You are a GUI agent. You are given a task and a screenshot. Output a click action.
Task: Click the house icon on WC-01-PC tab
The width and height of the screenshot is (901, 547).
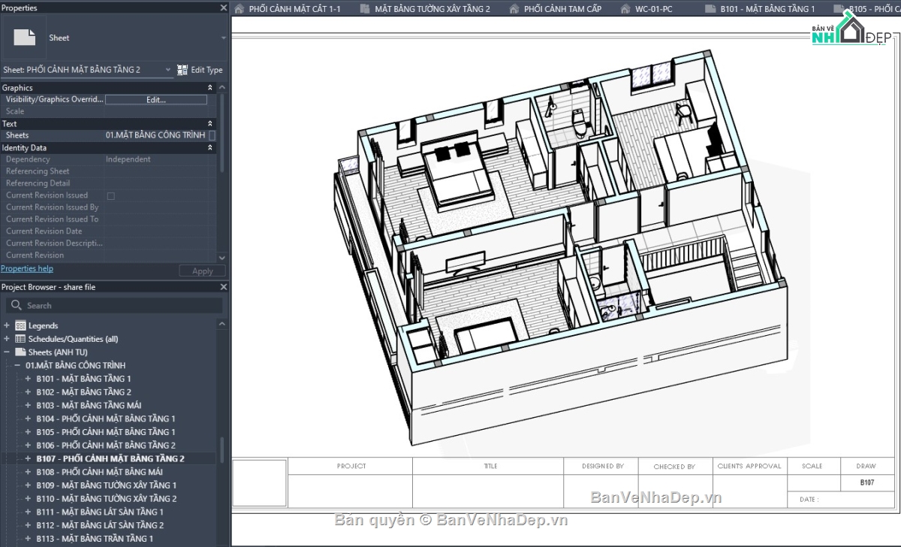pos(625,9)
